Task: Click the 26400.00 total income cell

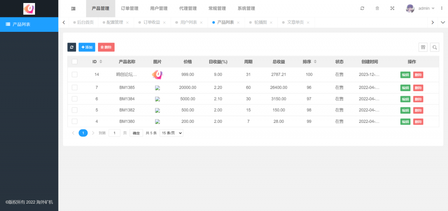Action: coord(279,88)
